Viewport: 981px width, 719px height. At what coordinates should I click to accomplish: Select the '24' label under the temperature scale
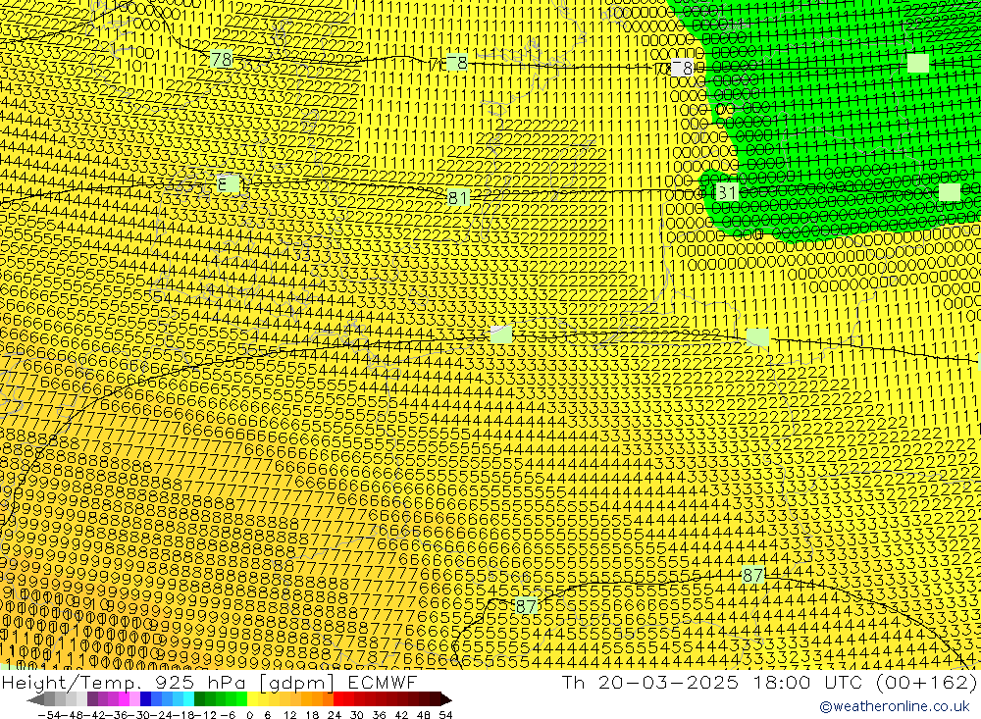tap(335, 715)
